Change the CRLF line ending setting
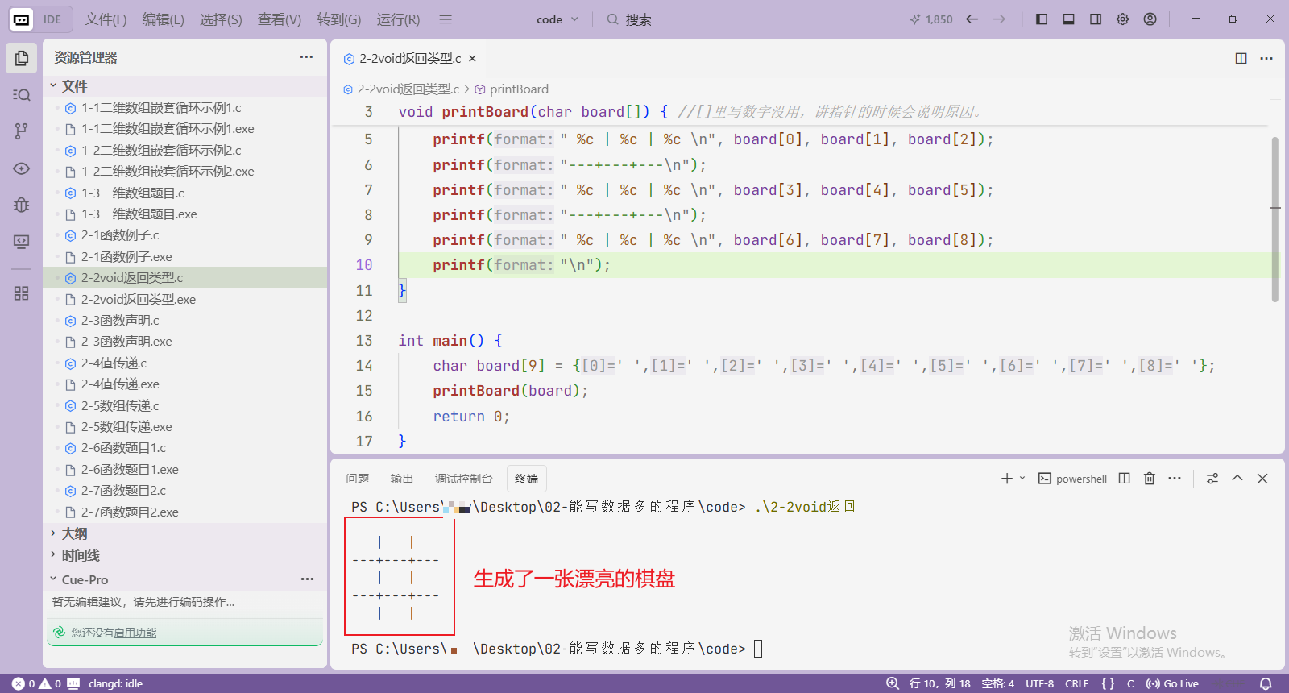The image size is (1289, 693). click(1076, 683)
